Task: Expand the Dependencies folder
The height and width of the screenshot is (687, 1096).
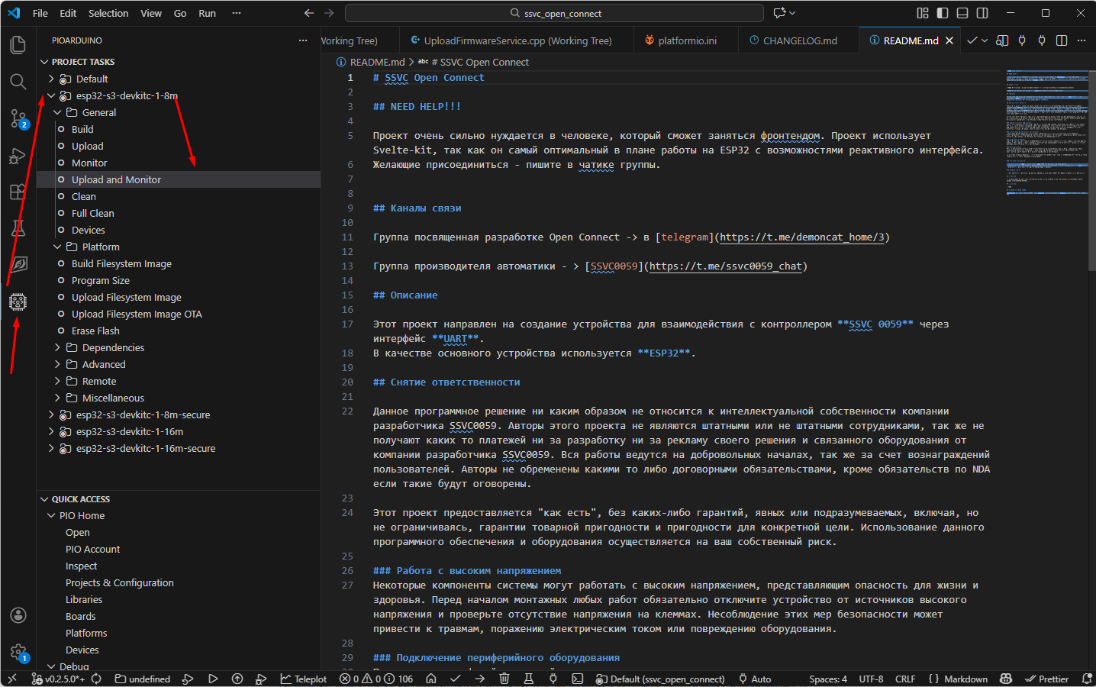Action: pyautogui.click(x=57, y=347)
